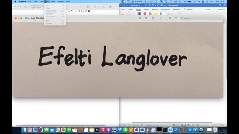The width and height of the screenshot is (239, 134).
Task: Expand Undo history dropdown arrow in Word
Action: tap(155, 6)
